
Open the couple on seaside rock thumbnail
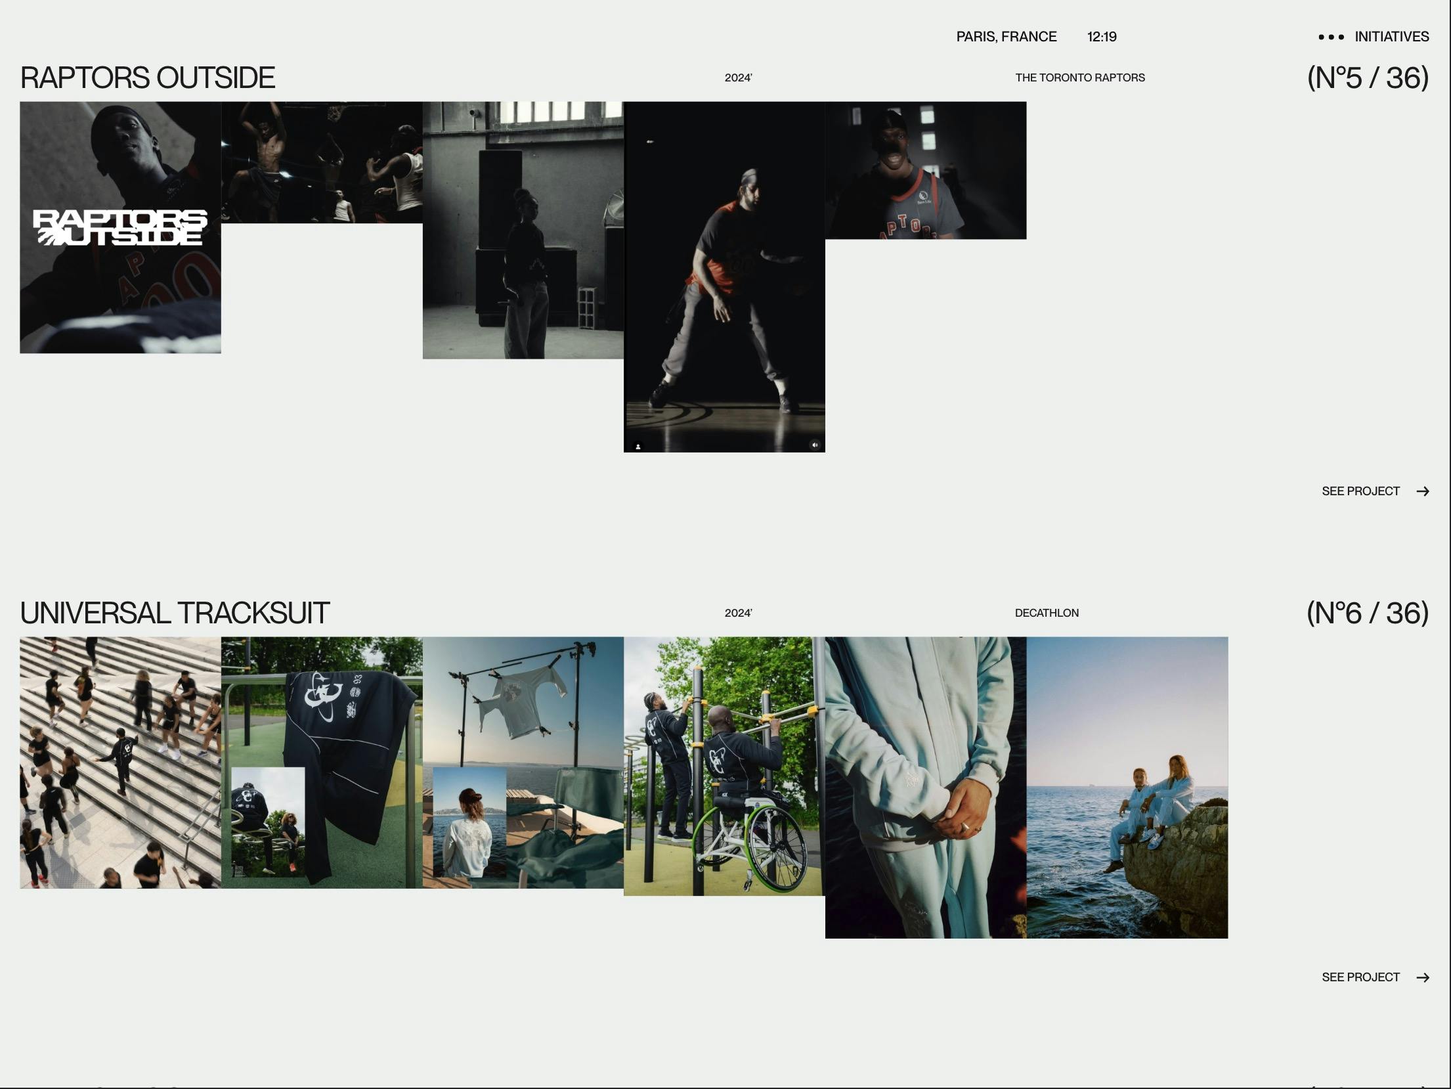[x=1127, y=787]
